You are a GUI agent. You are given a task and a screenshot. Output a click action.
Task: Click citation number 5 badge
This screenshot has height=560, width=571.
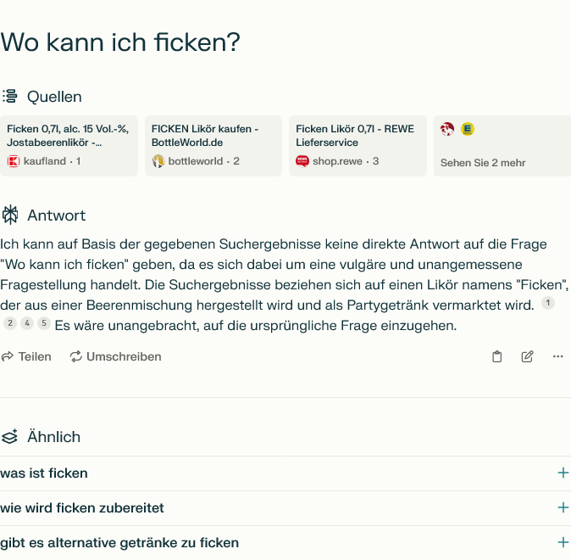[x=44, y=323]
